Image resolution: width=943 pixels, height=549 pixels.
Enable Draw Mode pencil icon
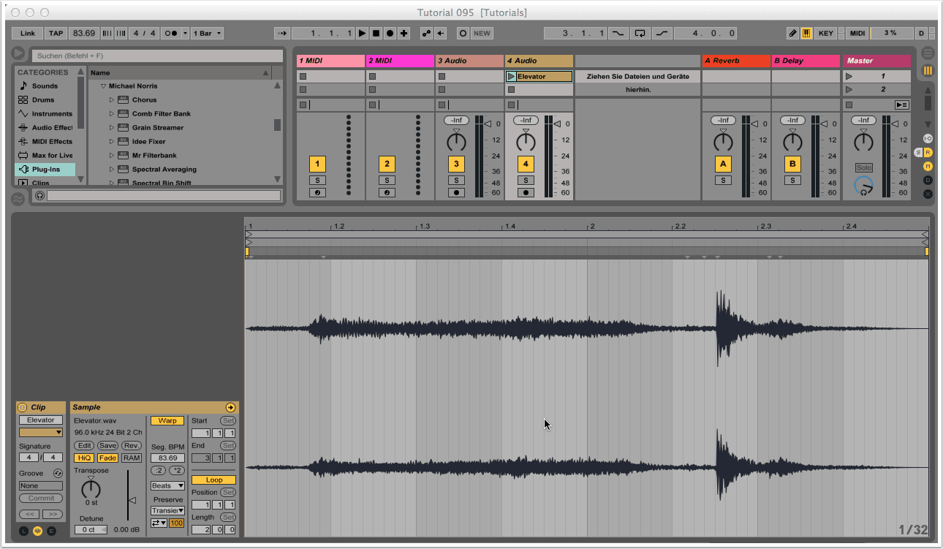point(793,33)
